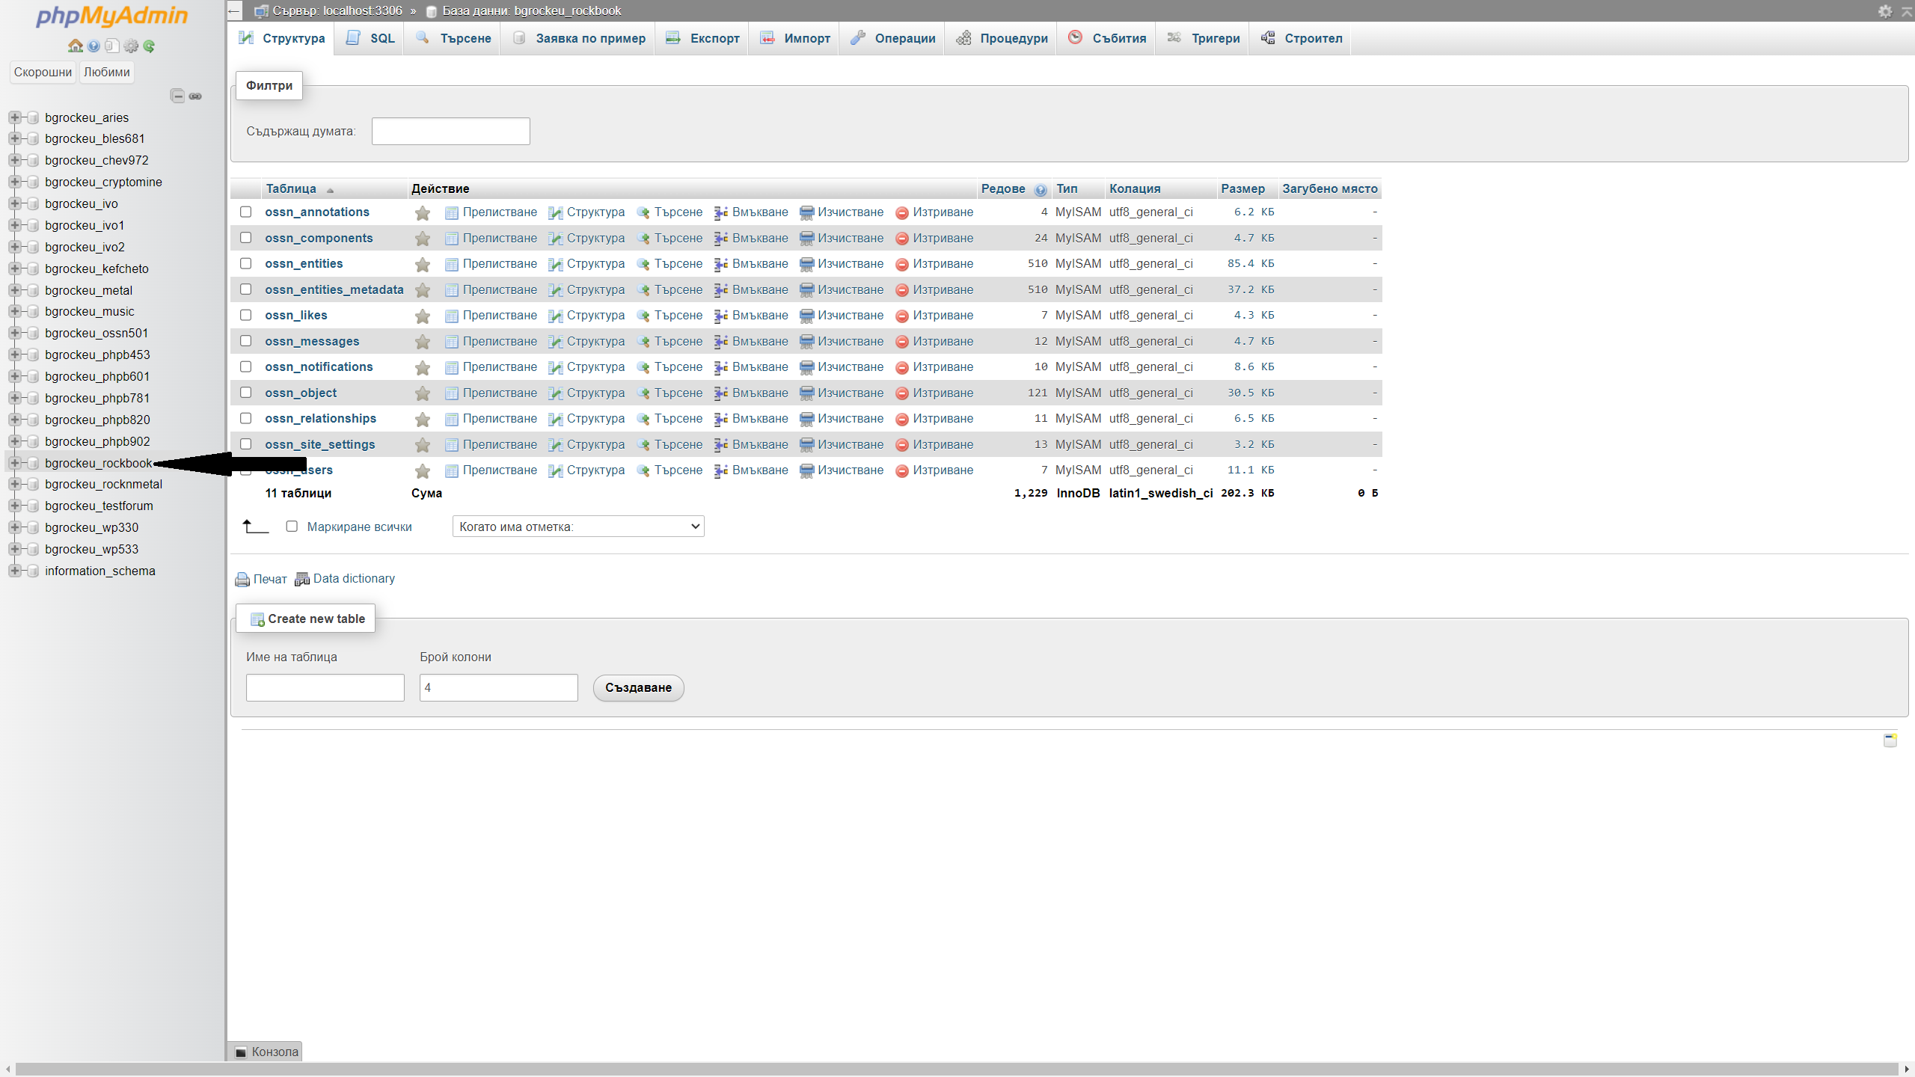This screenshot has height=1077, width=1915.
Task: Click the Вмъкване (Insert) icon for ossn_messages
Action: (x=721, y=340)
